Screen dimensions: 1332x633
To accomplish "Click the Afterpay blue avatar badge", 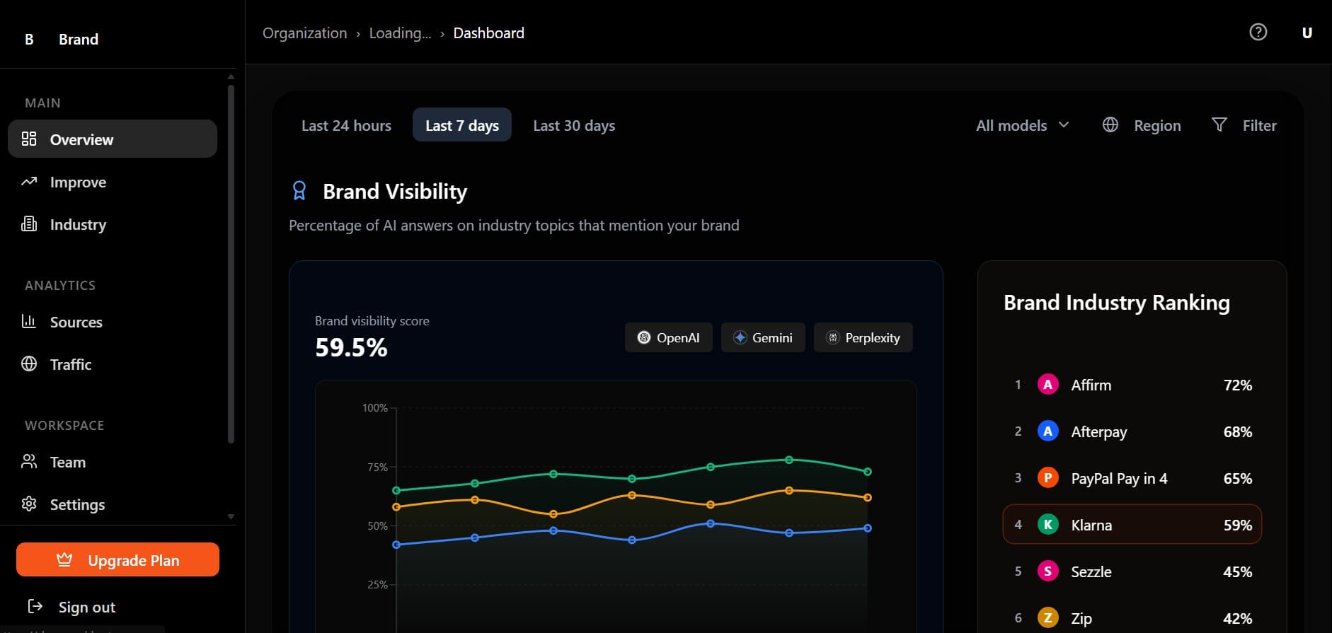I will click(x=1047, y=431).
